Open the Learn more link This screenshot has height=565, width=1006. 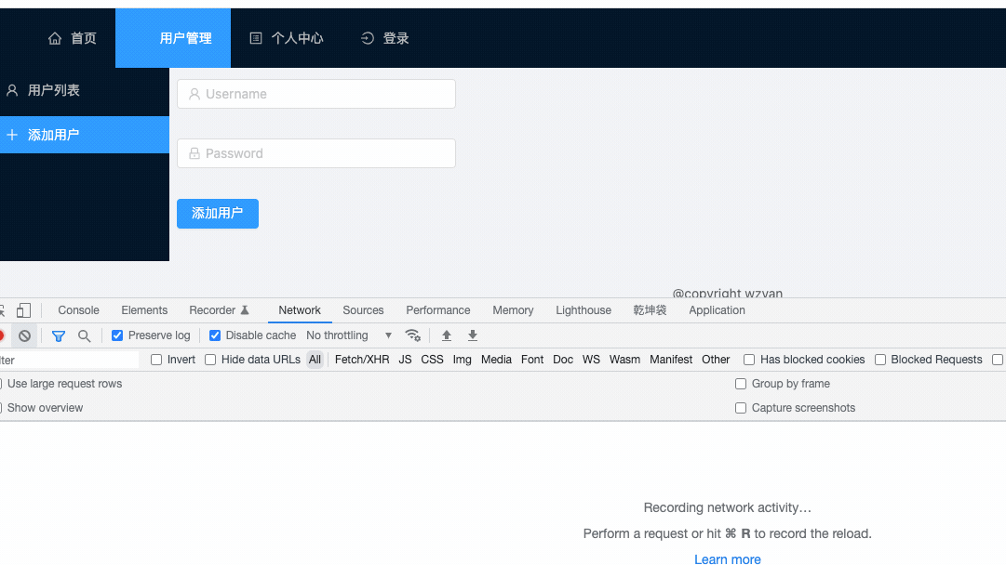coord(728,559)
